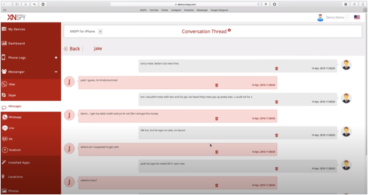Click the Whatsapp logo icon

tap(5, 117)
